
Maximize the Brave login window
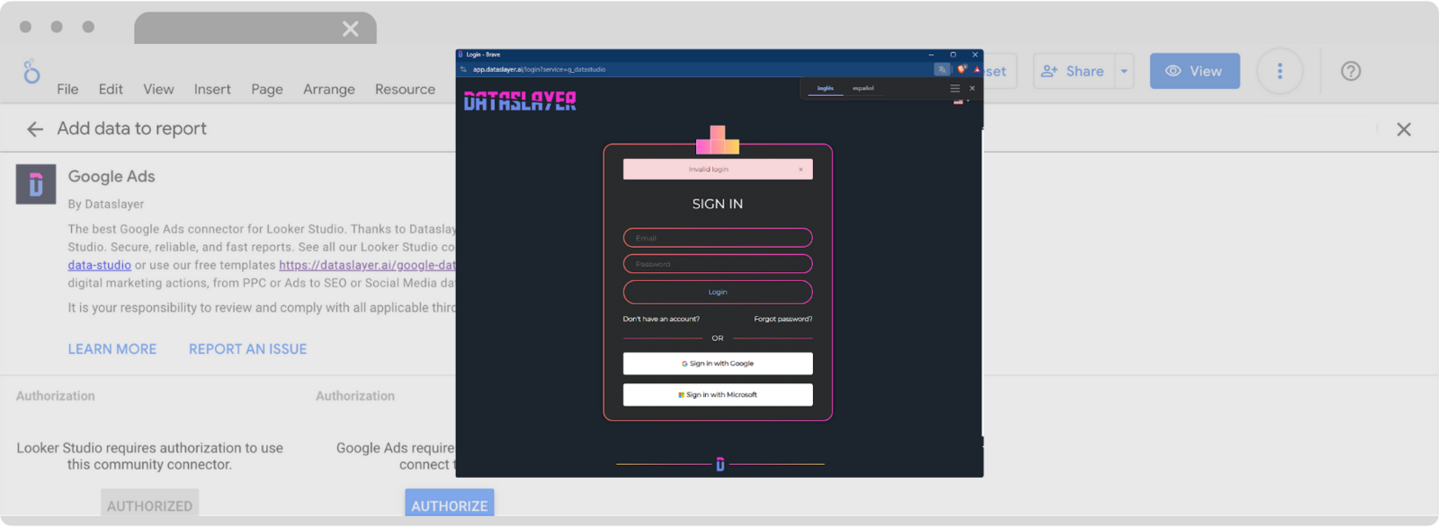(953, 55)
